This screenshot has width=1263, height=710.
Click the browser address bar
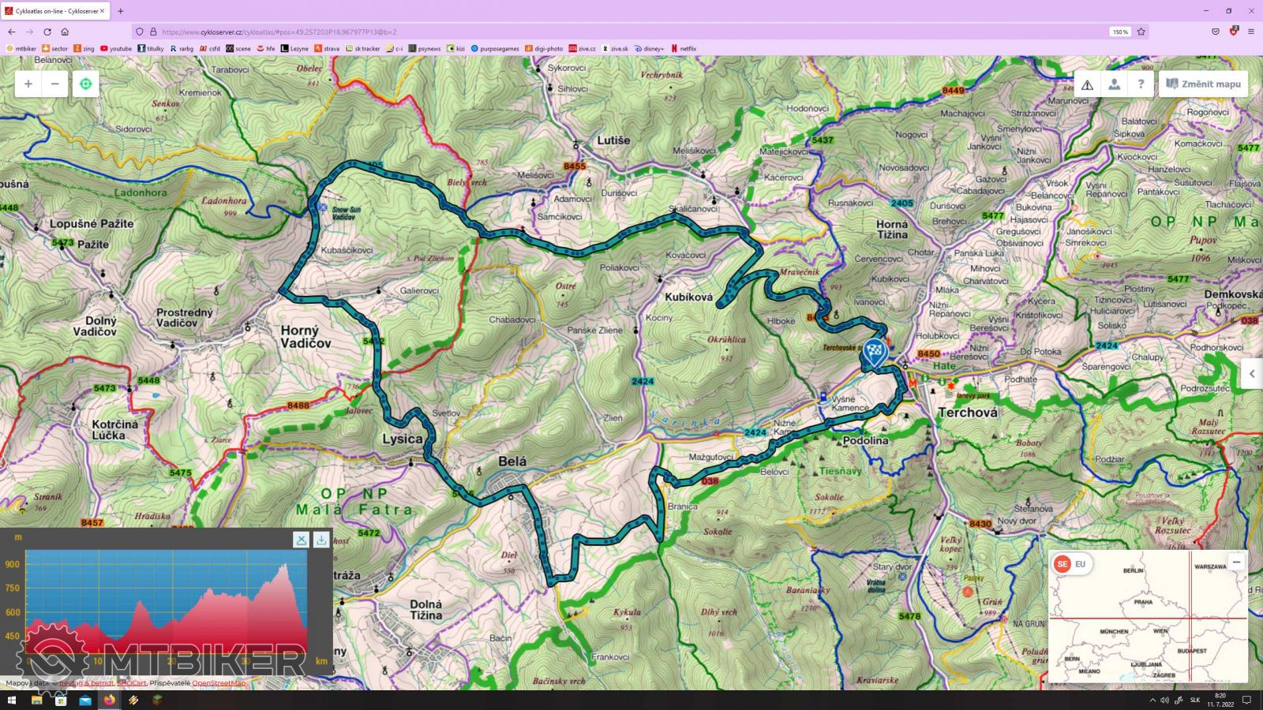(x=553, y=32)
